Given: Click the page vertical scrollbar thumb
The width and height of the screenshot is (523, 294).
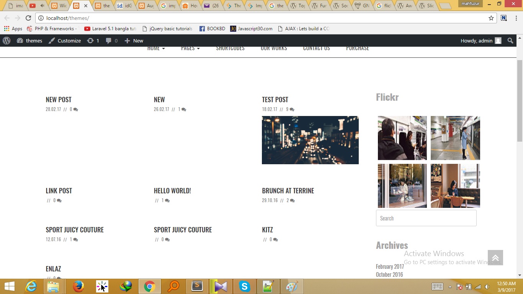Looking at the screenshot, I should (x=520, y=101).
